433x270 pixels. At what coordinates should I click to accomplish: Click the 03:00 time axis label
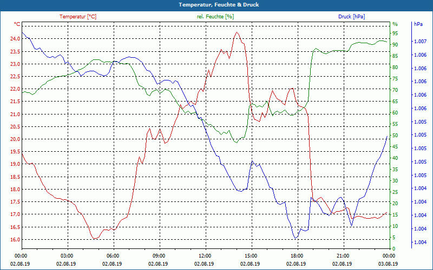click(67, 256)
